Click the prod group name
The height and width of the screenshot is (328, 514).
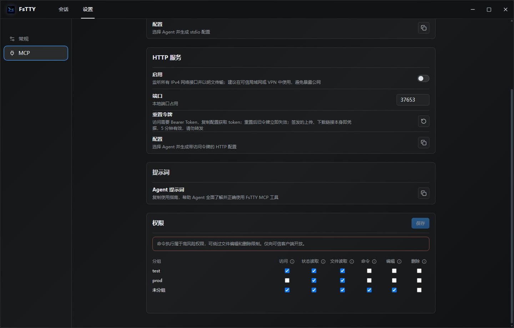point(157,281)
